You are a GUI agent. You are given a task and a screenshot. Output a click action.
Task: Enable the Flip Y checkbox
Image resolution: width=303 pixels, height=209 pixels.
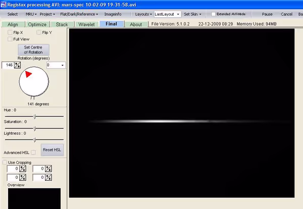point(39,32)
